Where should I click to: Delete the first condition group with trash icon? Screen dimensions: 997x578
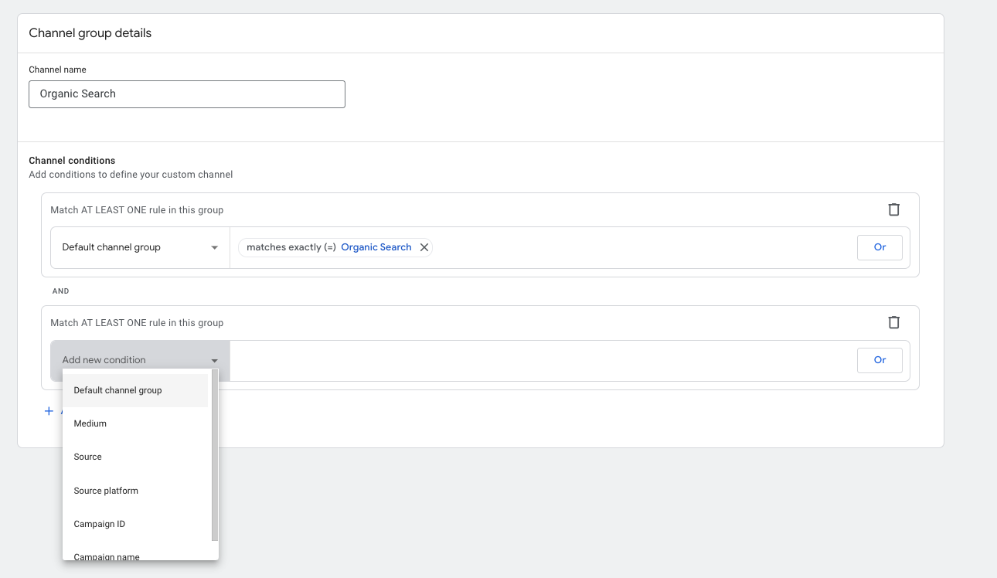pyautogui.click(x=893, y=209)
